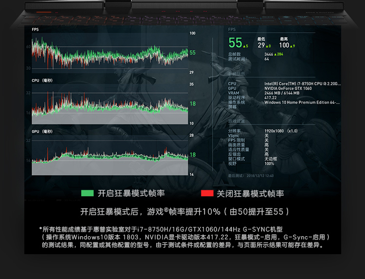Click the 总帧数 value 3446
The height and width of the screenshot is (279, 365).
click(x=269, y=54)
